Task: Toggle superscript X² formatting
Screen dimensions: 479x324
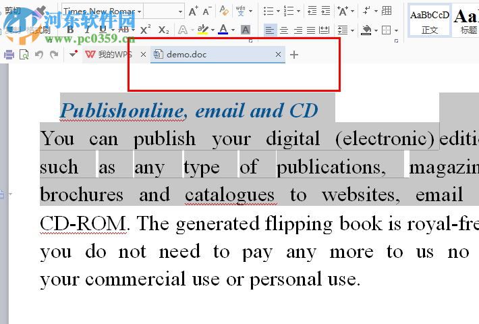Action: coord(145,30)
